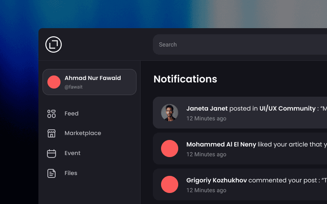Click the Janeta Janet name link
This screenshot has height=204, width=327.
[207, 109]
